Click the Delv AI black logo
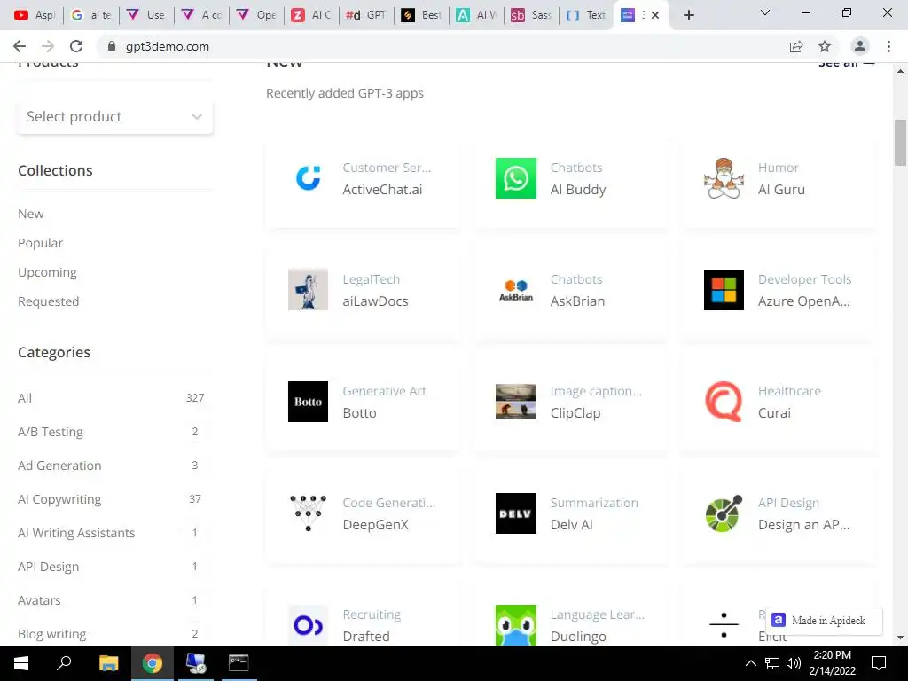The width and height of the screenshot is (908, 681). click(x=515, y=513)
